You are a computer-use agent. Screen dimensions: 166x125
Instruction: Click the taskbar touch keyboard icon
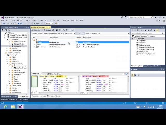point(138,107)
